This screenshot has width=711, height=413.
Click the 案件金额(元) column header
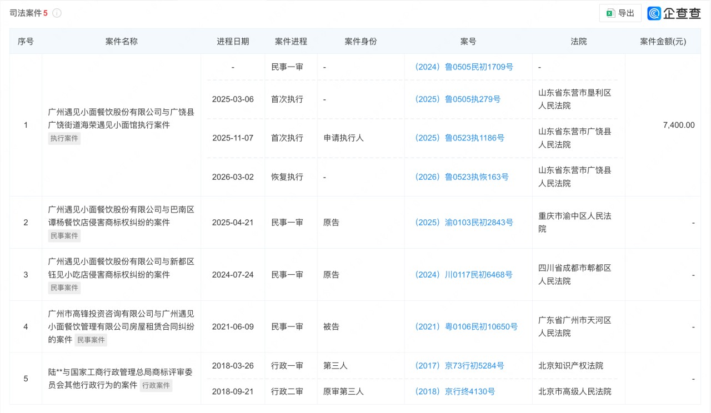[663, 41]
